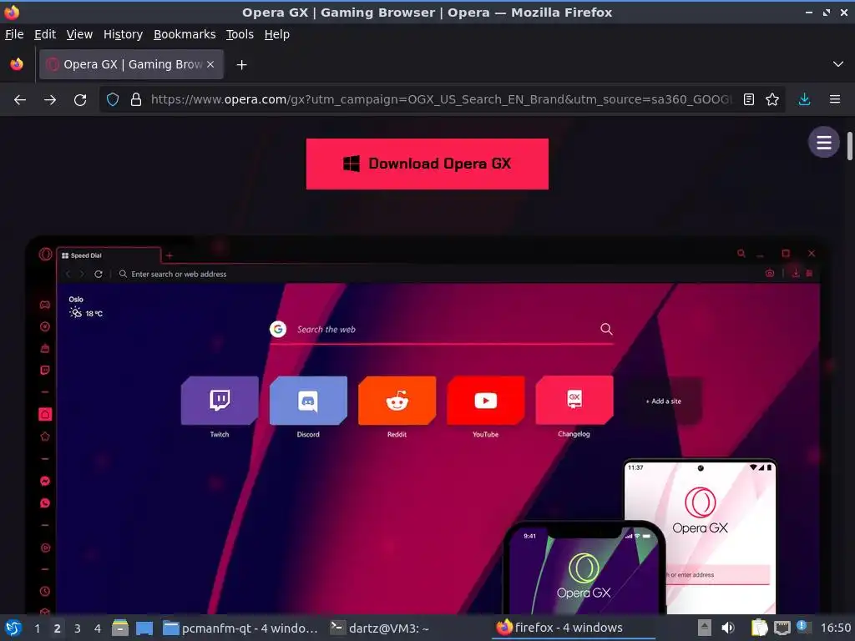Screen dimensions: 855x641
Task: Switch to workspace 3
Action: point(78,628)
